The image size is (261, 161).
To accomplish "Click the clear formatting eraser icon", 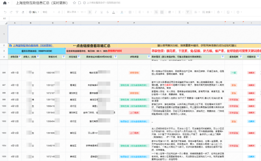I will point(23,12).
